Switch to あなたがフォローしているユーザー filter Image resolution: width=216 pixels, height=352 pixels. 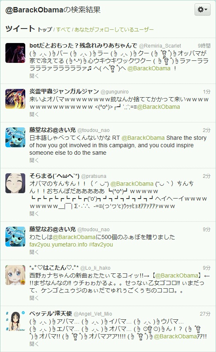114,29
